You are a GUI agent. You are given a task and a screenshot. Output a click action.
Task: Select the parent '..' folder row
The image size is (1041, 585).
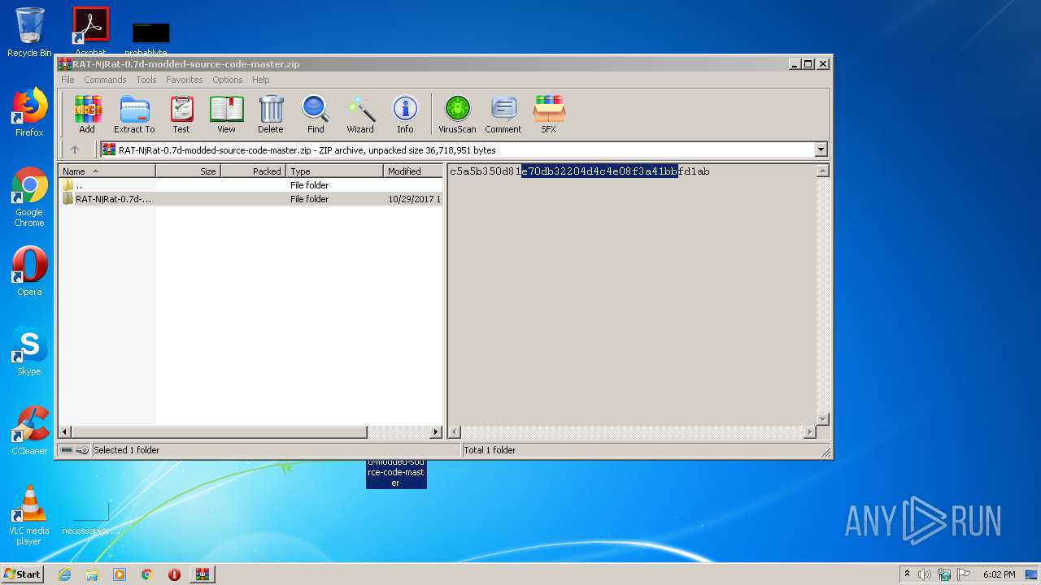(251, 185)
